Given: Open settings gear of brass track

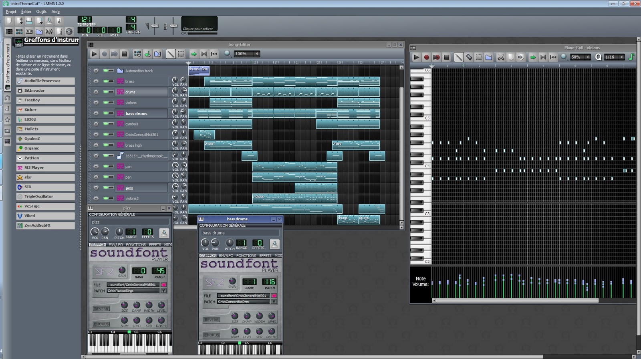Looking at the screenshot, I should pos(96,81).
